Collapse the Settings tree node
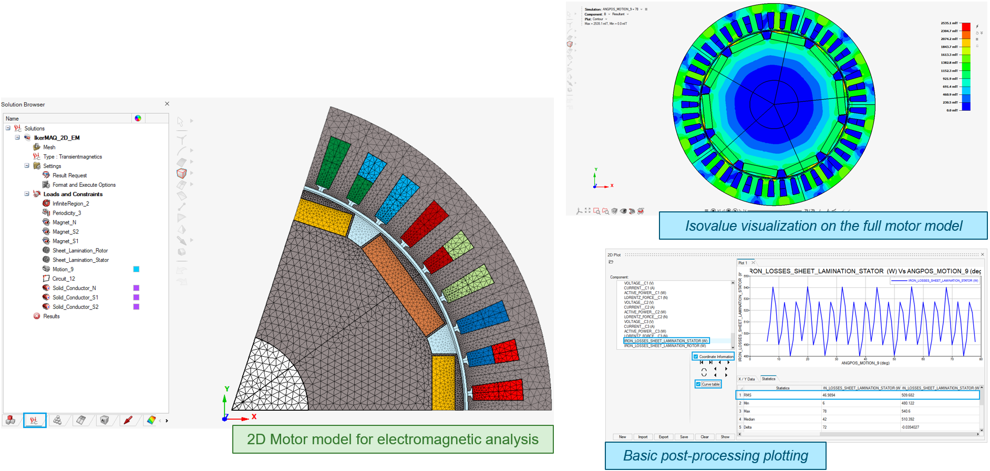Image resolution: width=990 pixels, height=471 pixels. coord(27,166)
